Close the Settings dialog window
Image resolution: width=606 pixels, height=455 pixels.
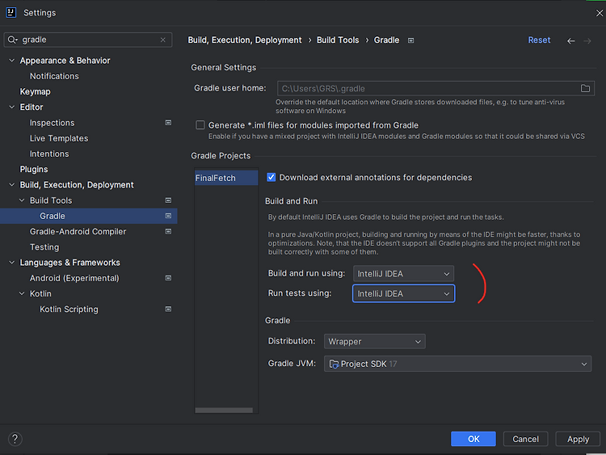(x=599, y=13)
